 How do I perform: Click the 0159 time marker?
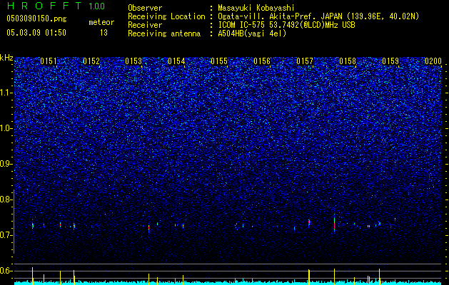(x=390, y=61)
